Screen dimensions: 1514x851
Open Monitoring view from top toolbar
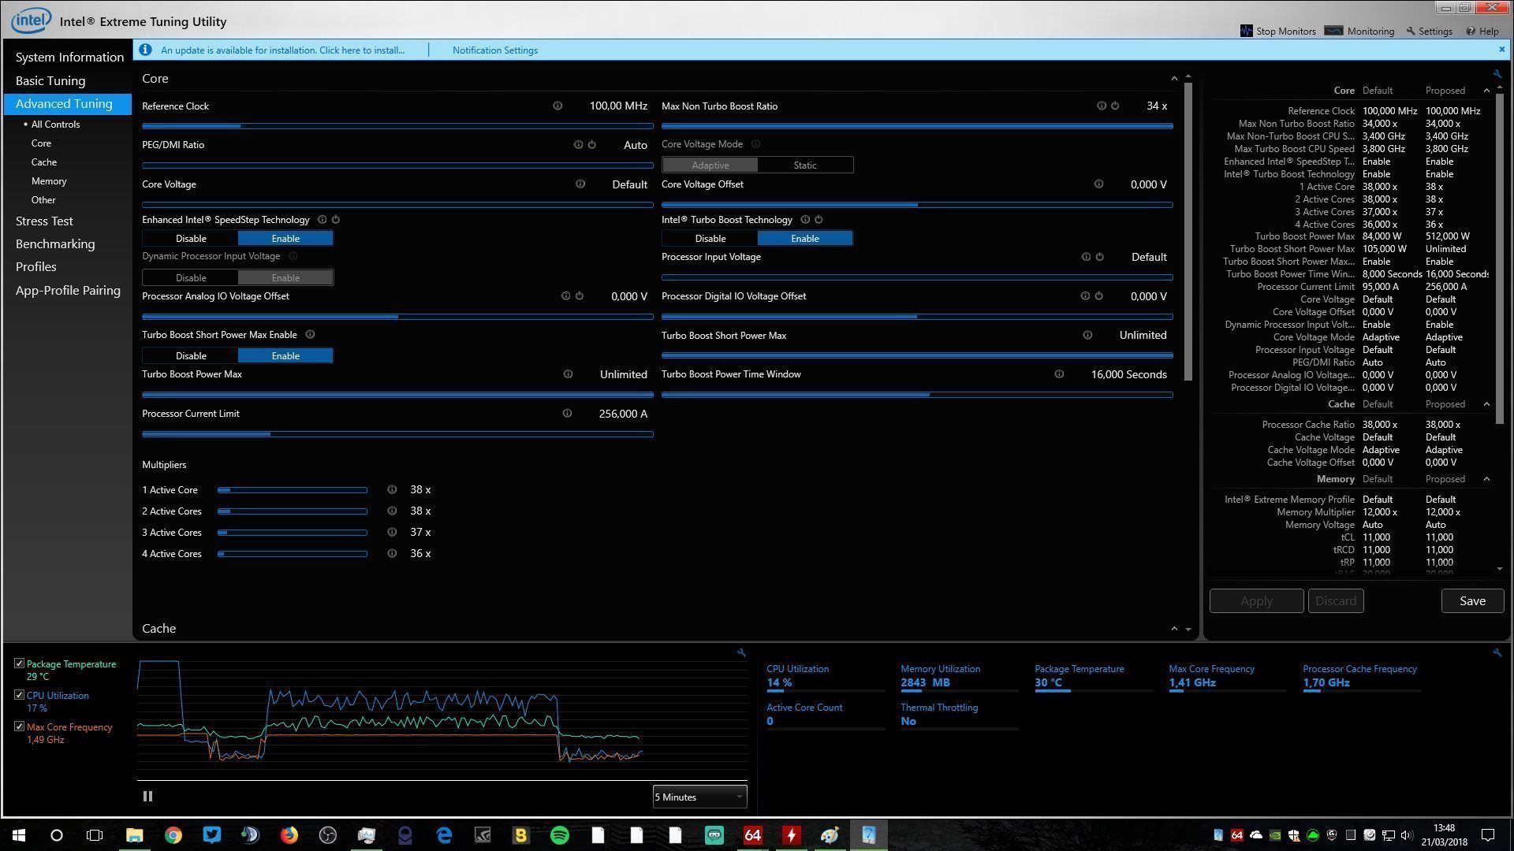(1360, 31)
